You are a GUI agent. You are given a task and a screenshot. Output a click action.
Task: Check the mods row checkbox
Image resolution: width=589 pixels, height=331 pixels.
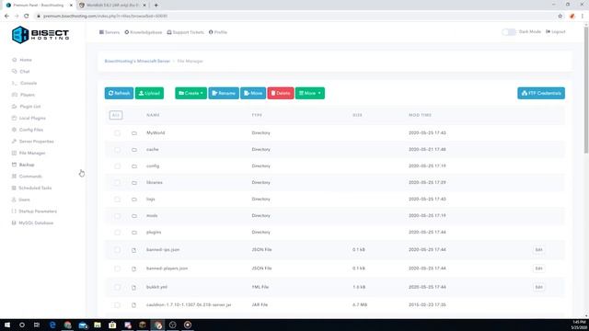(x=118, y=216)
